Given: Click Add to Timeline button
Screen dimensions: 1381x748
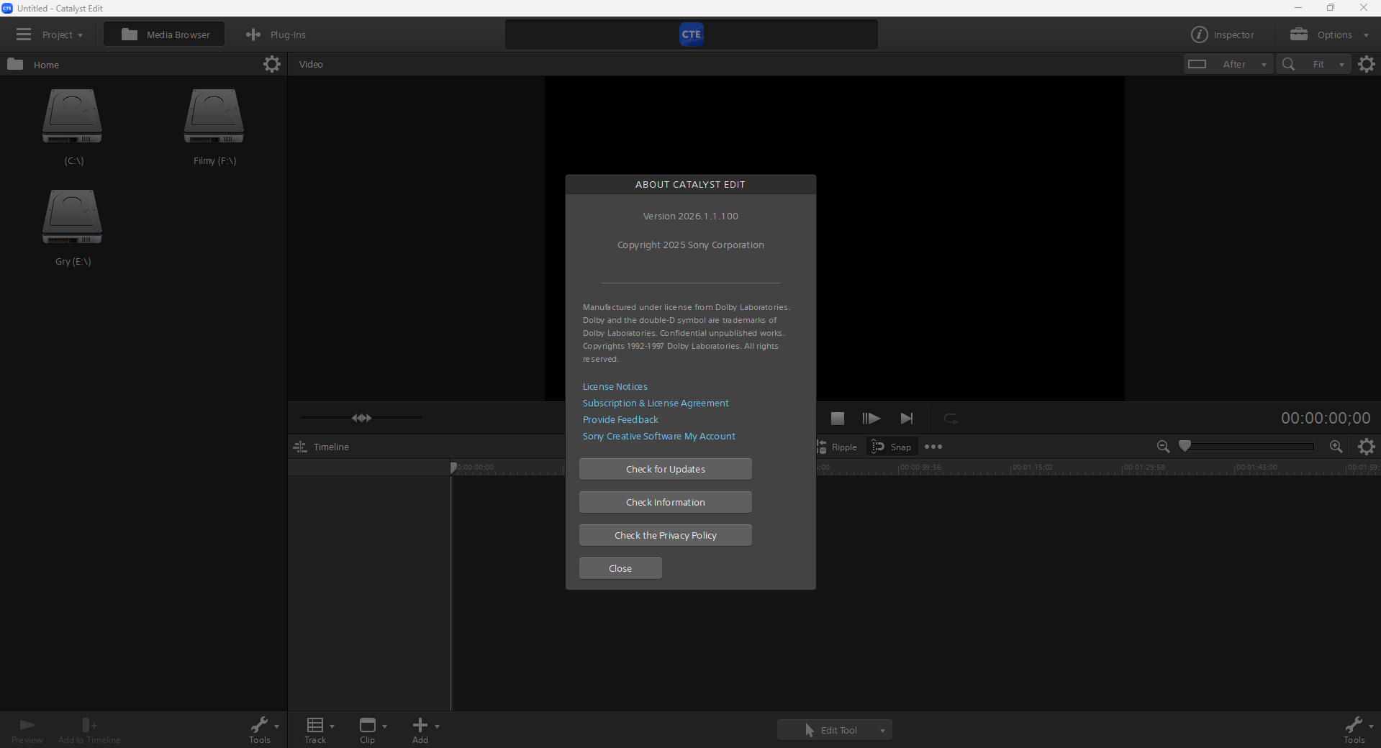Looking at the screenshot, I should coord(89,730).
